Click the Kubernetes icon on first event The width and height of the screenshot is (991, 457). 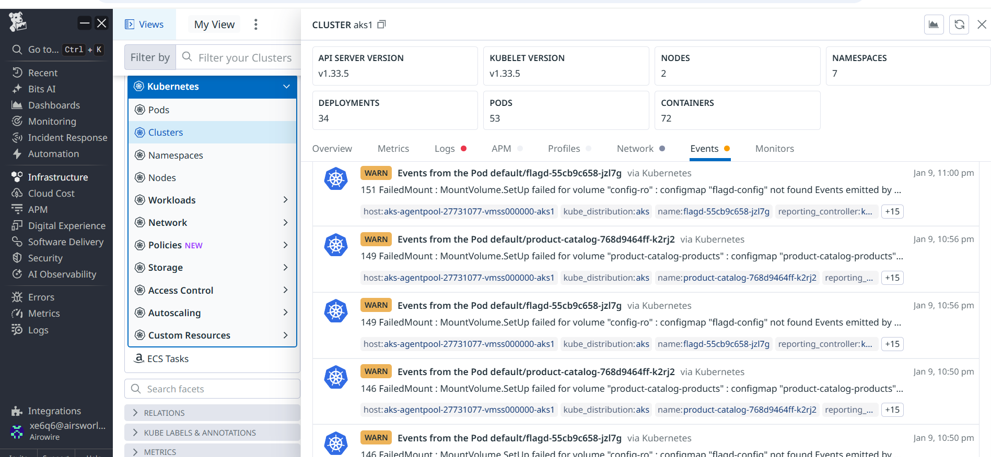(336, 179)
